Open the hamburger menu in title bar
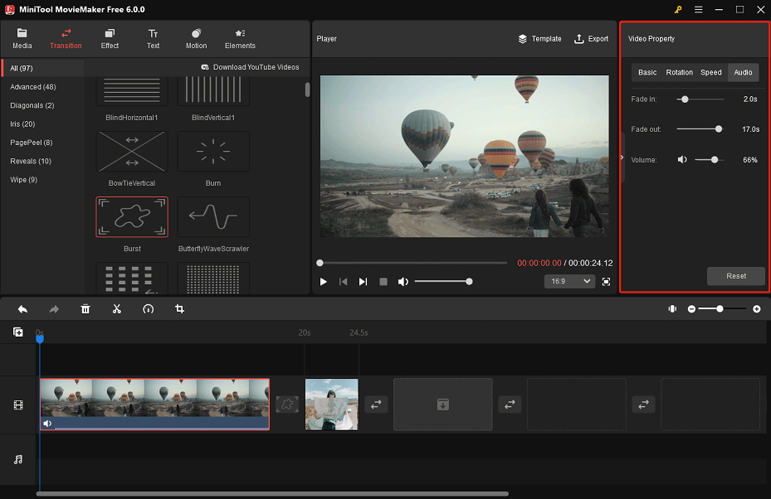 click(697, 9)
